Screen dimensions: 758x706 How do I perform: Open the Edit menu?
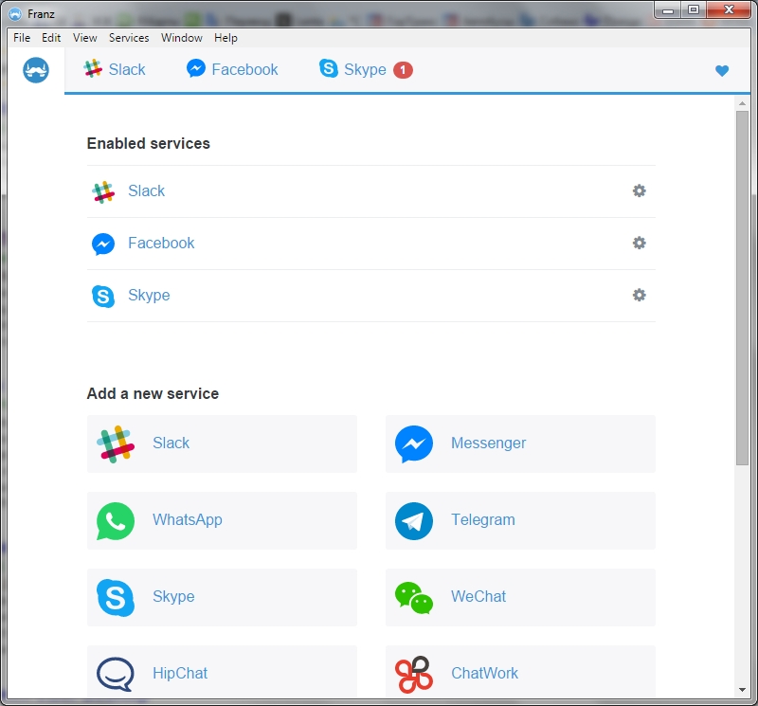pos(51,38)
